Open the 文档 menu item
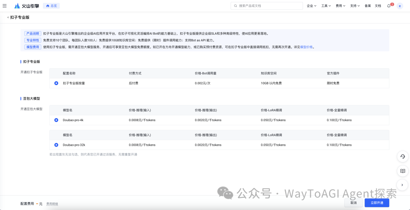Screen dimensions: 410x210 pyautogui.click(x=378, y=6)
